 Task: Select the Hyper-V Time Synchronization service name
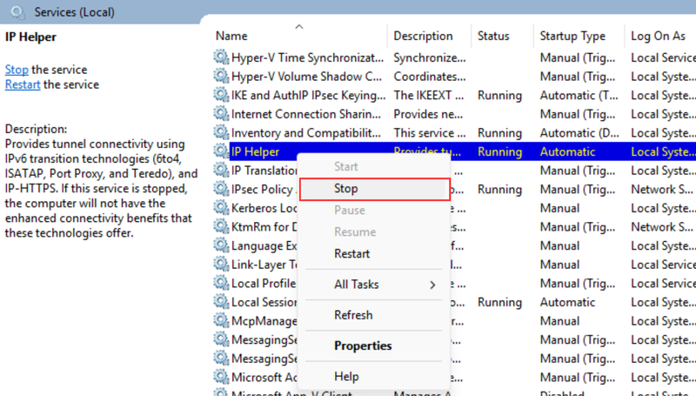[x=307, y=57]
